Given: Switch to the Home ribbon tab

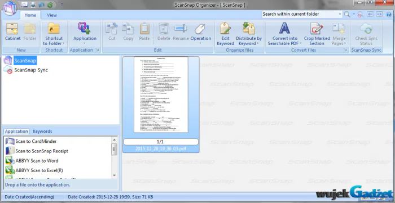Looking at the screenshot, I should coord(30,15).
